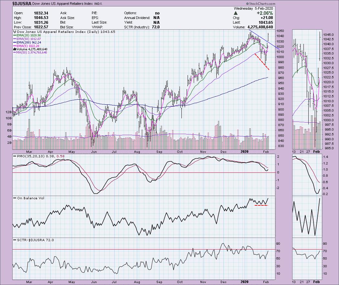
Task: Click the 'On Balance Vol' panel label
Action: 29,198
